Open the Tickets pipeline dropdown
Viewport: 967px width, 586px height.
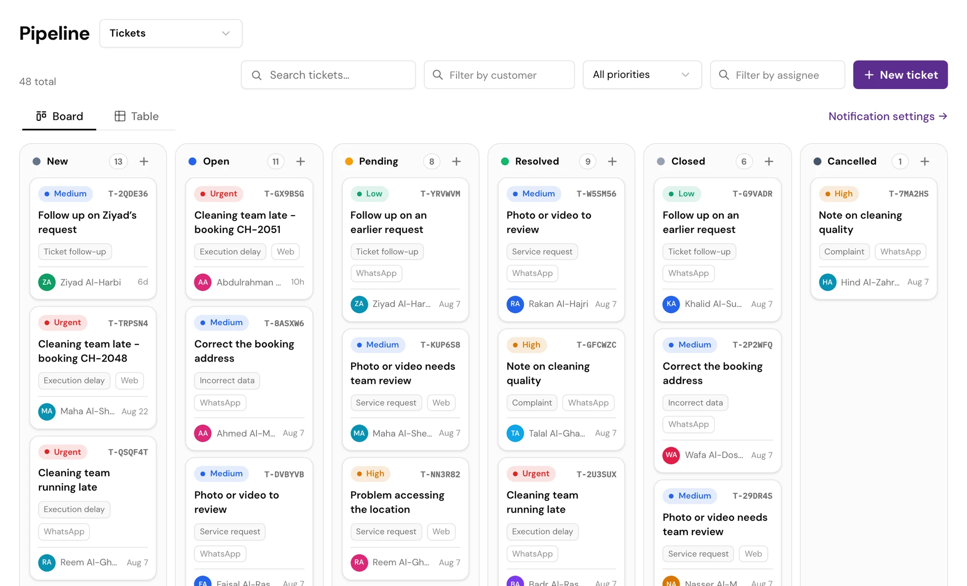[171, 33]
